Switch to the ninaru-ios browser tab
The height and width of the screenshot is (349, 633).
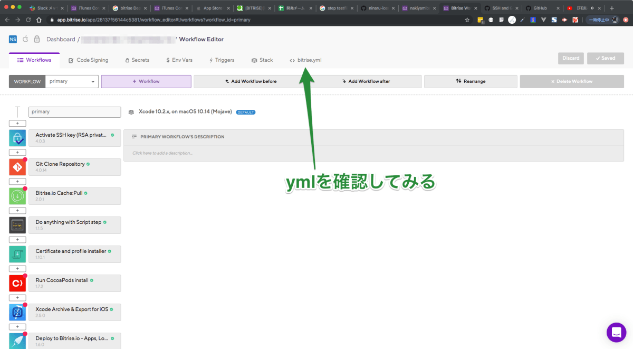pyautogui.click(x=377, y=8)
